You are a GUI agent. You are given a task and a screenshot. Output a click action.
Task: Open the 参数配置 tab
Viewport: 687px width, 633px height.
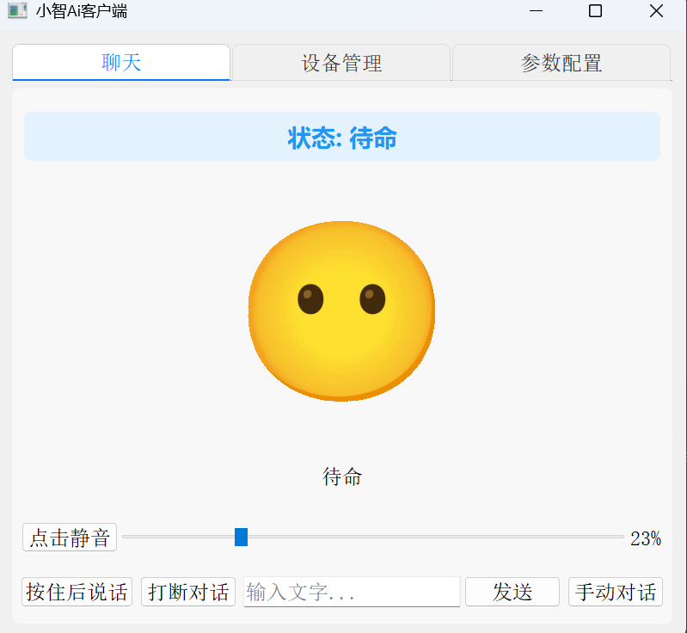561,63
